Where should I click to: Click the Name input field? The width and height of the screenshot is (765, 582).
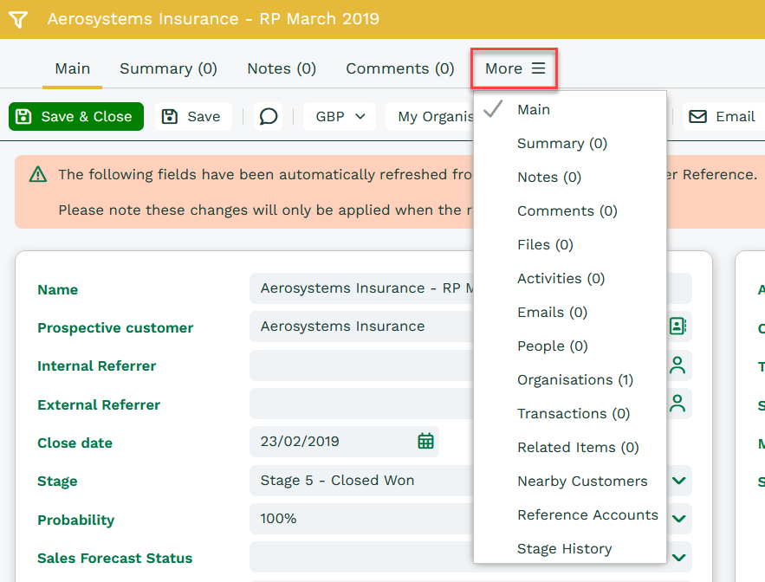[364, 288]
